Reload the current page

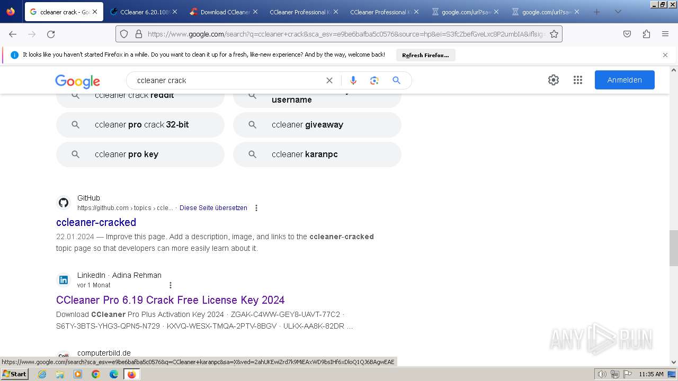51,34
